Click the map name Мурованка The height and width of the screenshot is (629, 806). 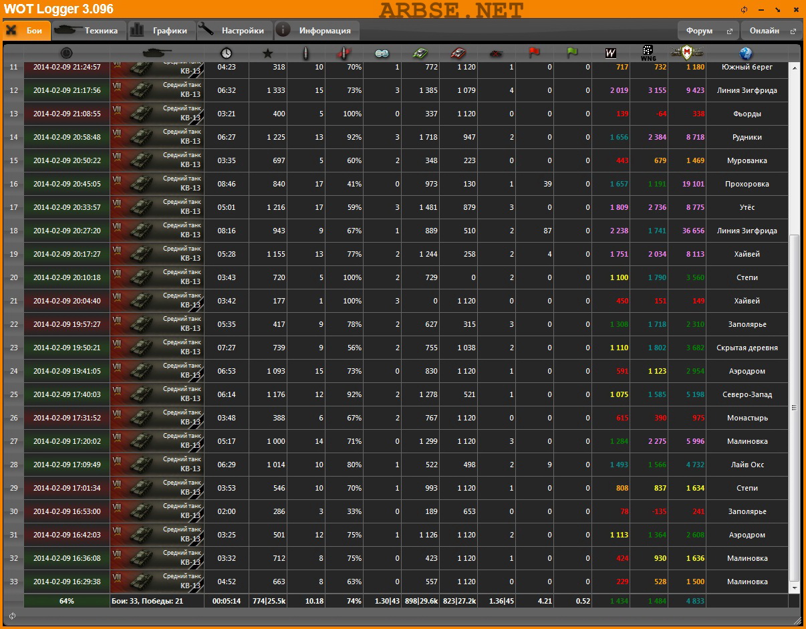tap(747, 160)
